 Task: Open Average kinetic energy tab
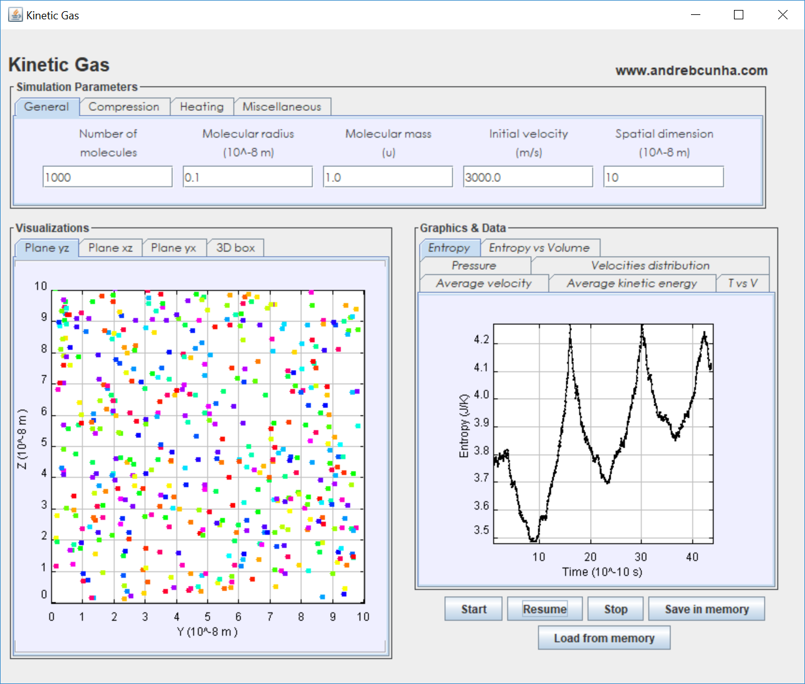632,283
